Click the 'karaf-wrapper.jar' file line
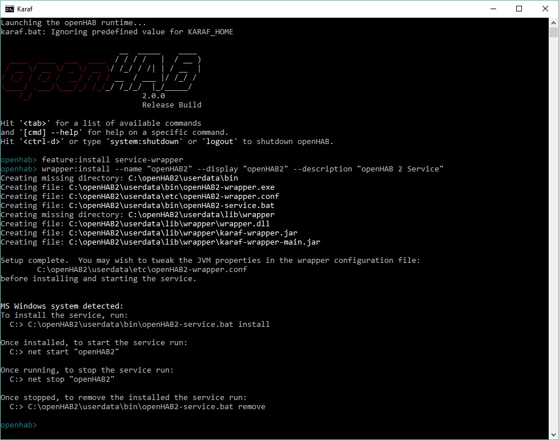Viewport: 559px width, 440px height. pyautogui.click(x=149, y=233)
